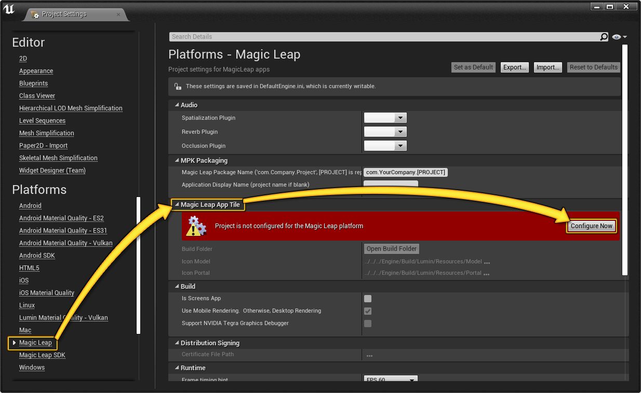
Task: Open the Reverb Plugin dropdown
Action: [x=385, y=132]
